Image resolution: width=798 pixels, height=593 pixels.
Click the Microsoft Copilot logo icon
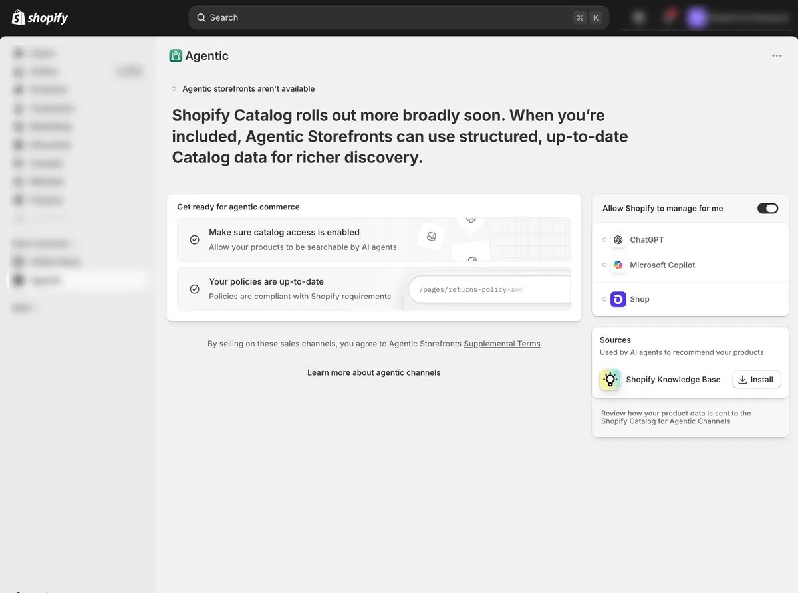[618, 265]
